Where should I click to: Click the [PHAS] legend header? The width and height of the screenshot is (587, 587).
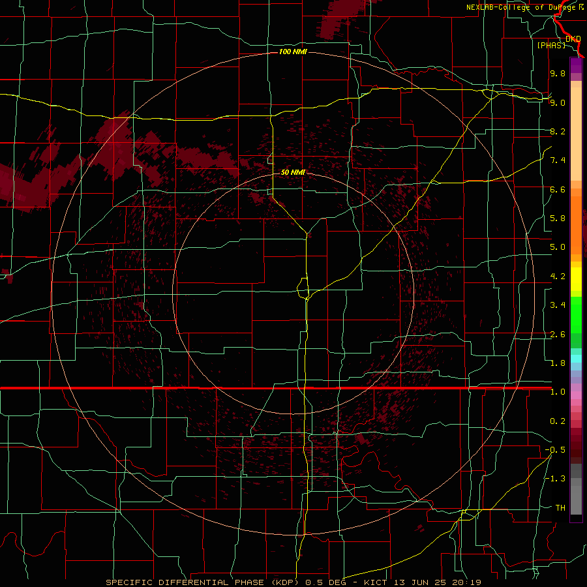(x=551, y=45)
